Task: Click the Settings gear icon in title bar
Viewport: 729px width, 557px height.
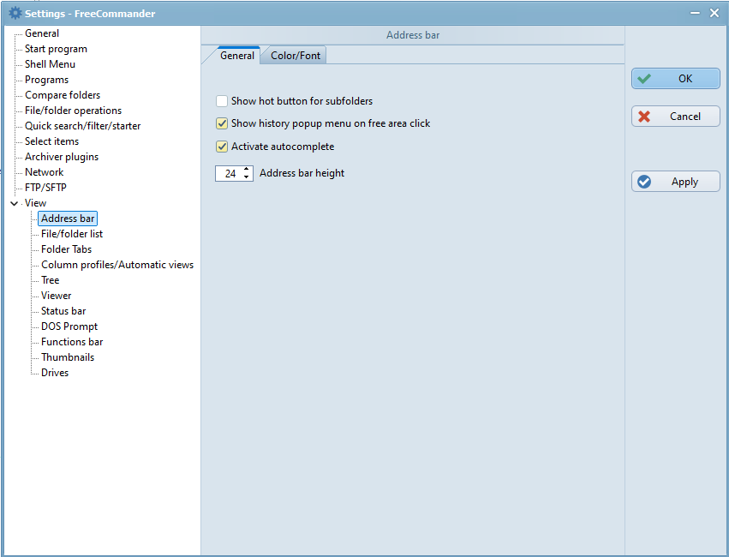Action: pyautogui.click(x=15, y=13)
